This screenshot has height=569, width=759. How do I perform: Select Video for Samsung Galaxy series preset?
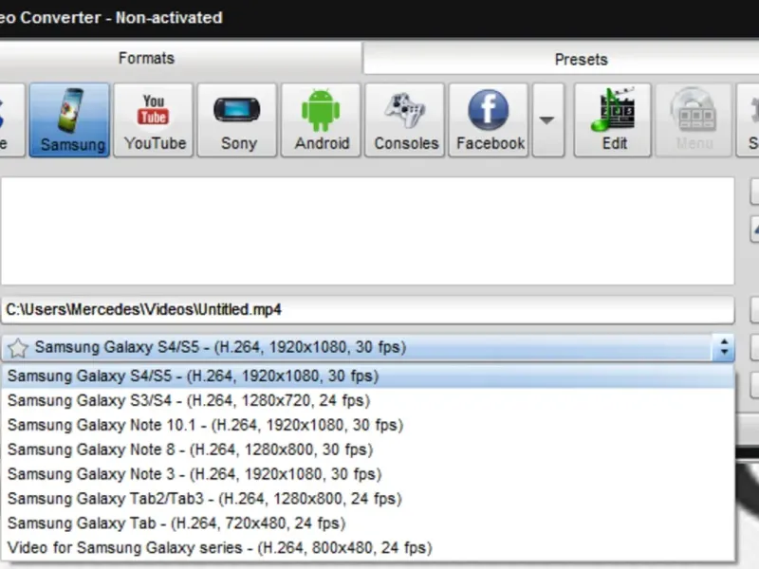click(368, 548)
